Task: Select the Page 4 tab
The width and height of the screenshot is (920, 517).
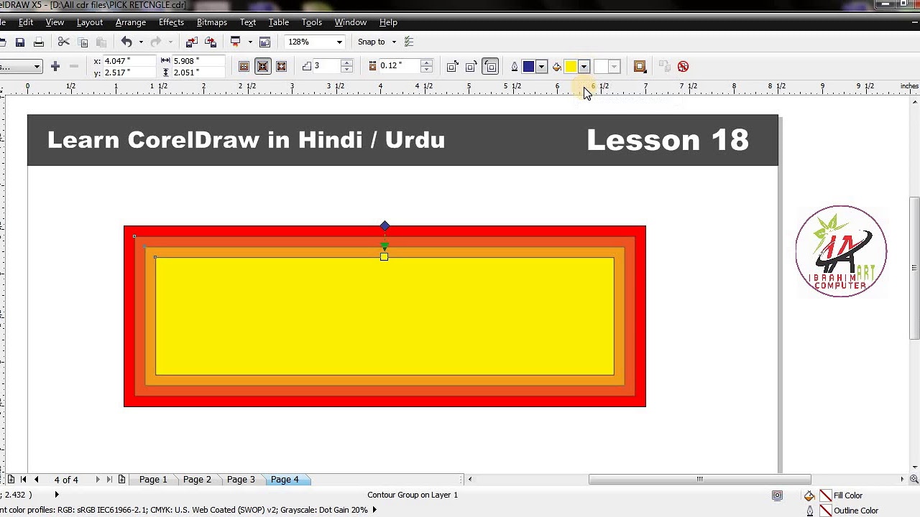Action: (285, 479)
